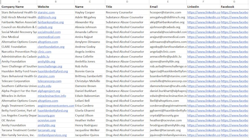Open the fairbanksnative.org website link
249x138 pixels.
pos(51,22)
